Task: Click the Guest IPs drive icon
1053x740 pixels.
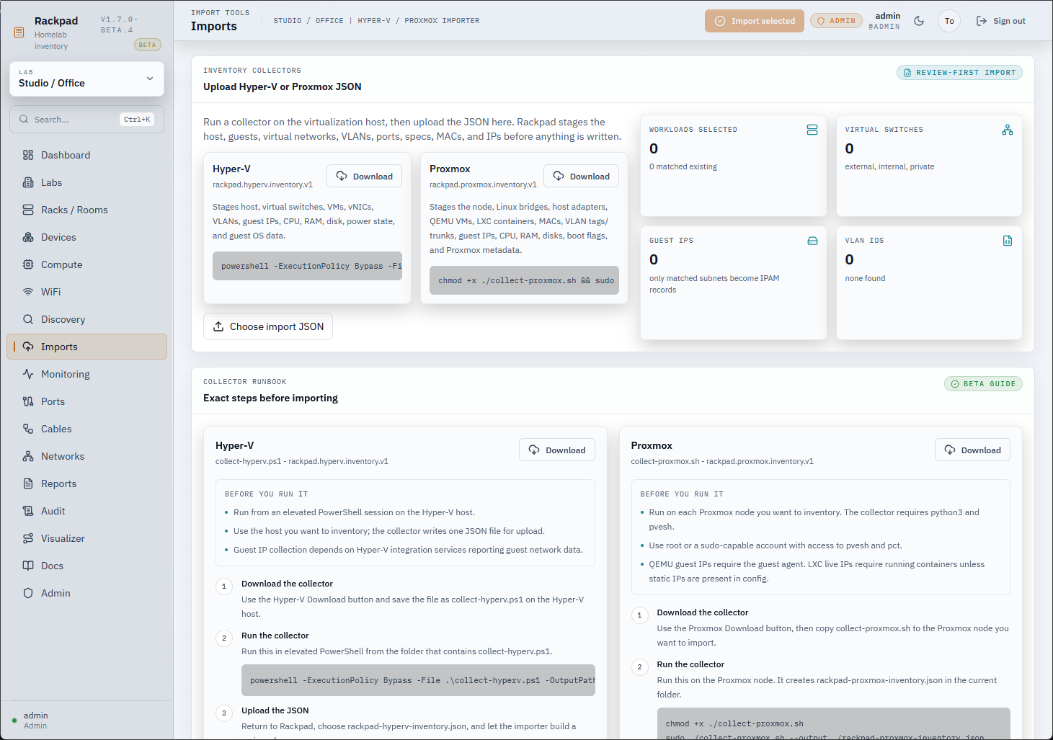Action: 812,241
